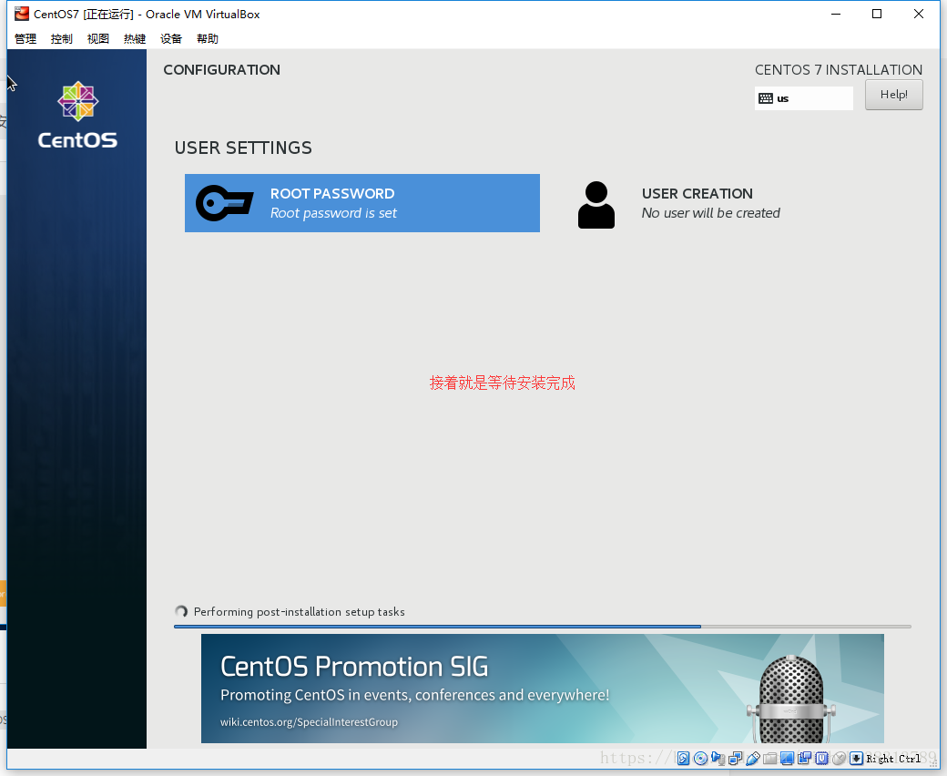Screen dimensions: 947x776
Task: Click the keyboard layout icon next to us
Action: click(x=765, y=98)
